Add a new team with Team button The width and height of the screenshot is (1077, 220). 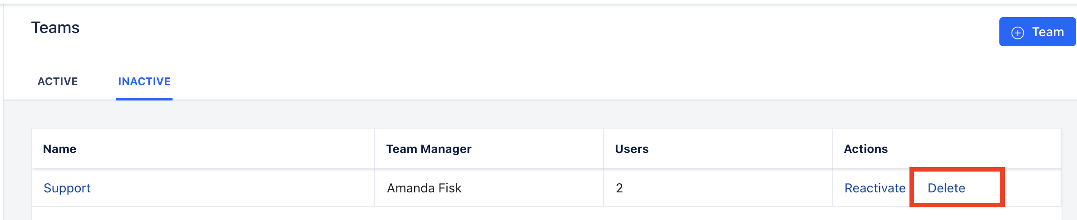(1037, 32)
